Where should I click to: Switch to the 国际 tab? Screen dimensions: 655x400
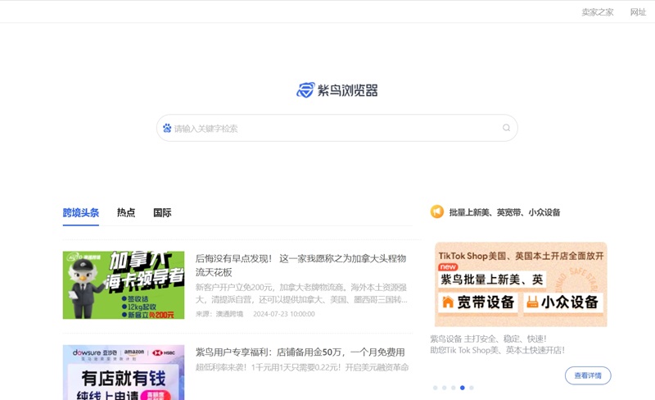162,212
